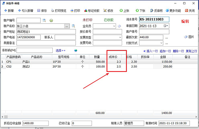This screenshot has width=199, height=129.
Task: Click 删除一行 to delete a row
Action: pyautogui.click(x=178, y=51)
